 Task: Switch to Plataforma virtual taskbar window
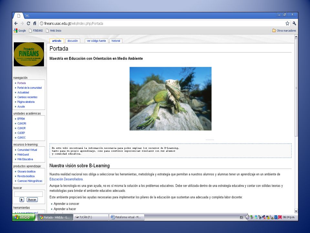coord(127,217)
